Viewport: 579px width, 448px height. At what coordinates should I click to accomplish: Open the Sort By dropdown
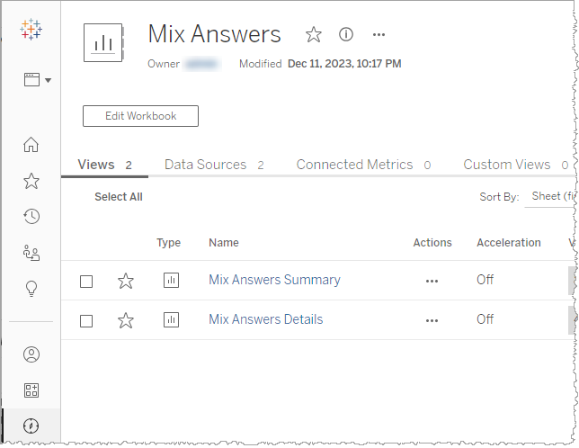pyautogui.click(x=550, y=196)
